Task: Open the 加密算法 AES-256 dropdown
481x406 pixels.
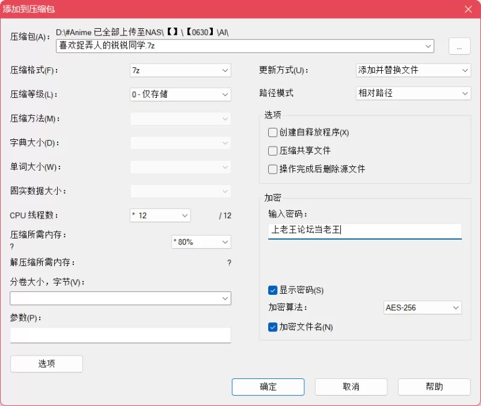Action: (423, 308)
